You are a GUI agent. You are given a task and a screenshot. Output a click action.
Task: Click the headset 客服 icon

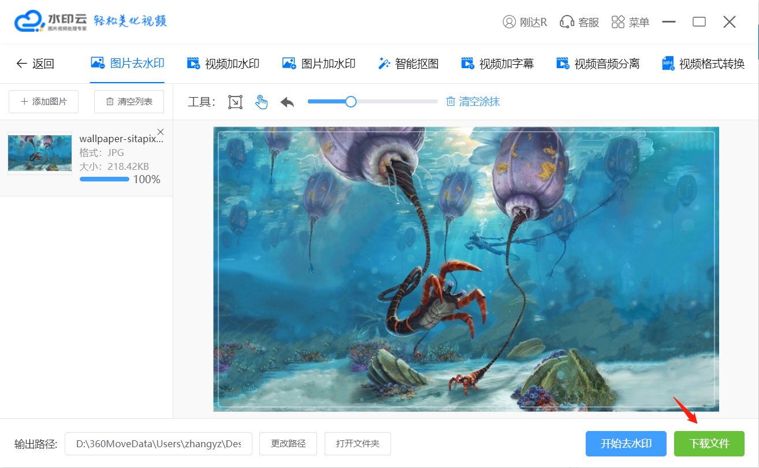tap(567, 22)
